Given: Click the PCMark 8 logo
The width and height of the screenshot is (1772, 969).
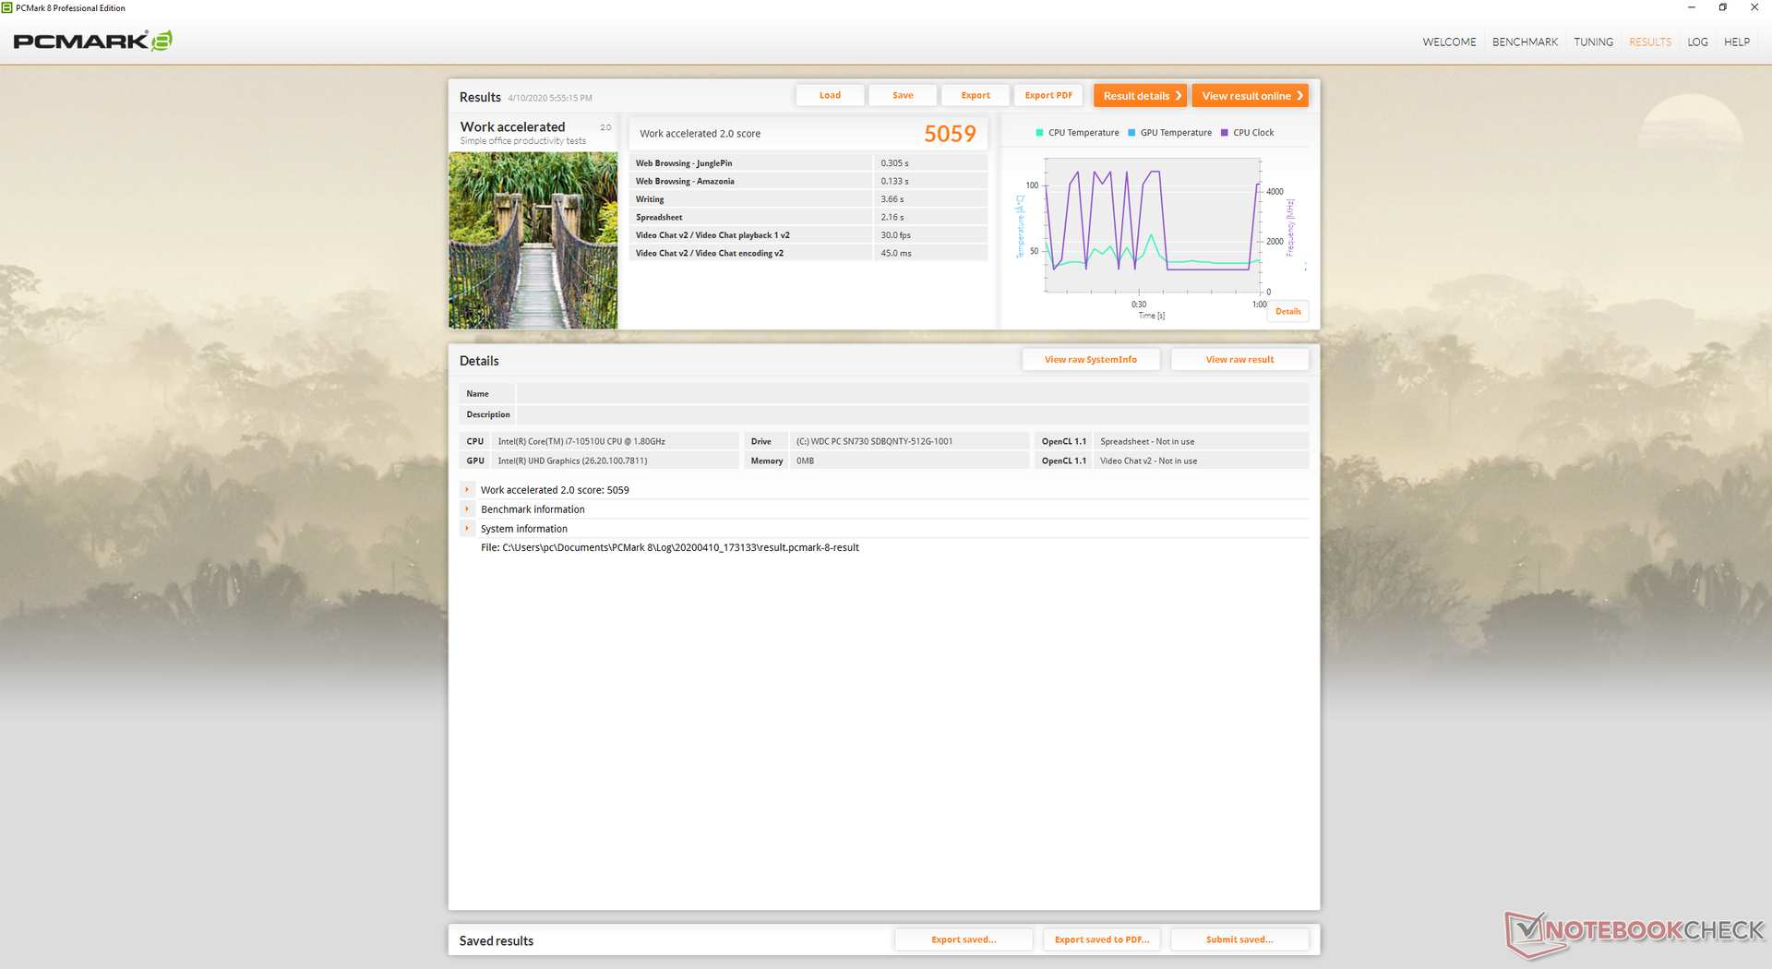Looking at the screenshot, I should tap(92, 41).
